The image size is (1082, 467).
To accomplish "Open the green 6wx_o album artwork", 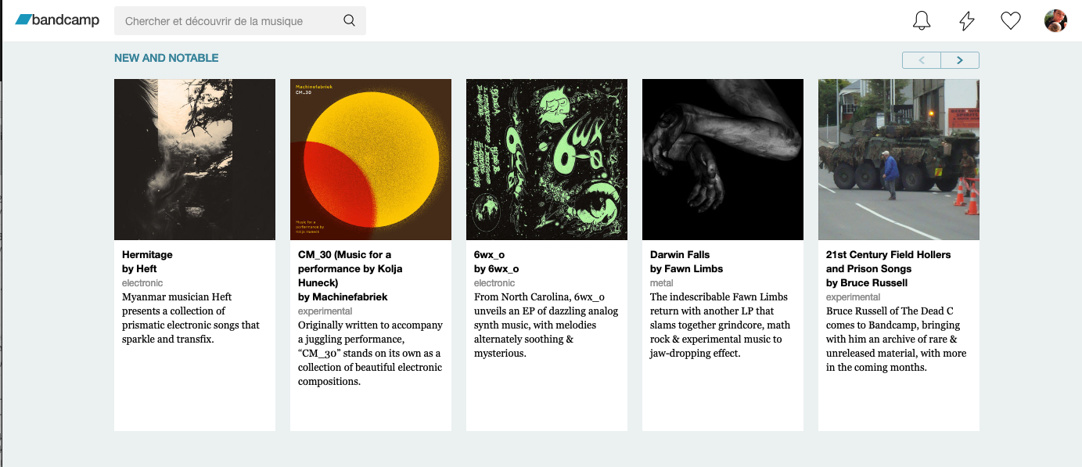I will [547, 160].
